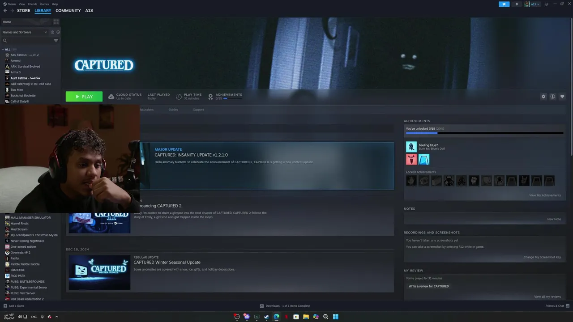Open the View menu
This screenshot has width=573, height=322.
[21, 4]
